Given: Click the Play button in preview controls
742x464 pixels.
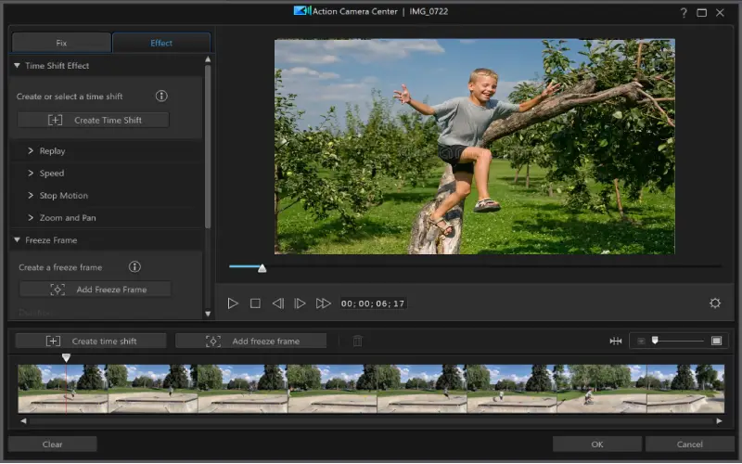Looking at the screenshot, I should pos(233,303).
